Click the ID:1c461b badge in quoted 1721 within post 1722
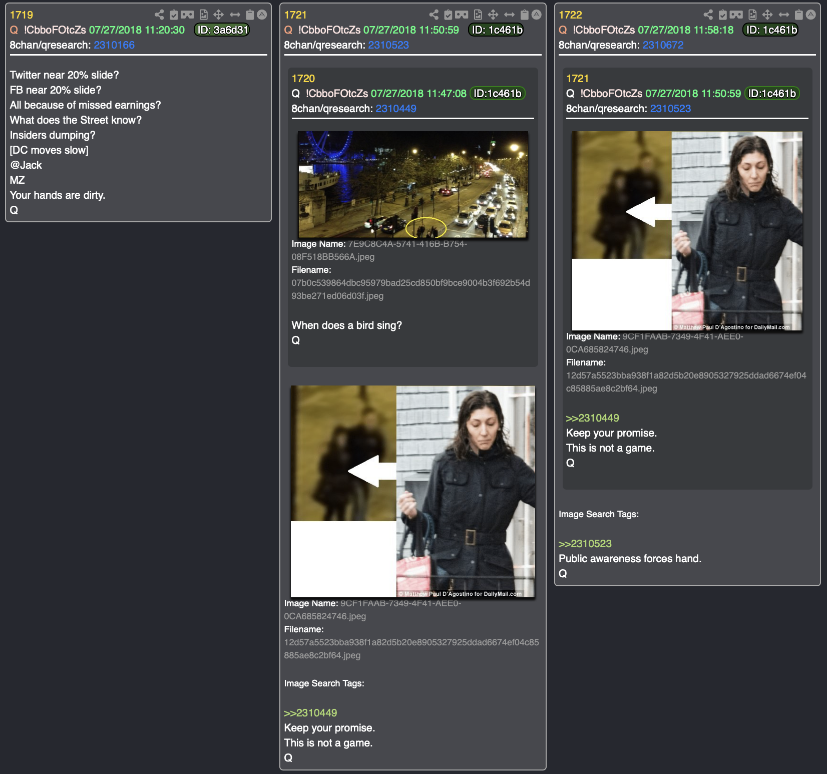827x774 pixels. tap(772, 94)
